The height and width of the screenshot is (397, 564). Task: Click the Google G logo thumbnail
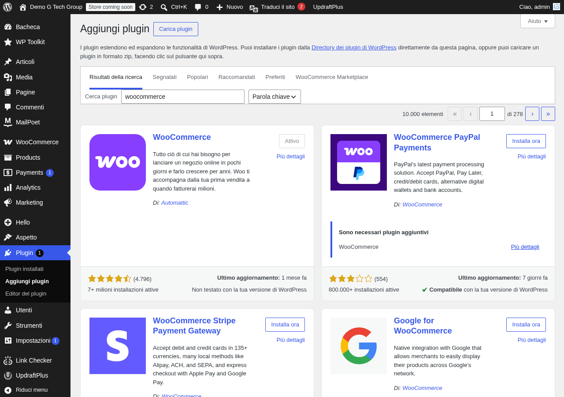coord(359,346)
